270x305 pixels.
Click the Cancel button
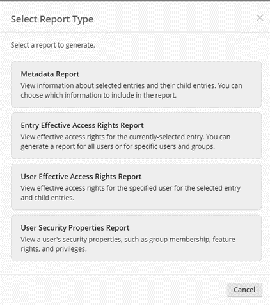pos(244,290)
